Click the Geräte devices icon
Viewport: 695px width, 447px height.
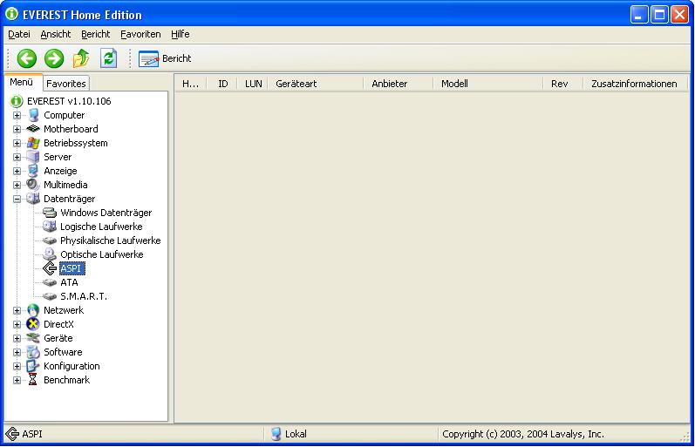33,338
